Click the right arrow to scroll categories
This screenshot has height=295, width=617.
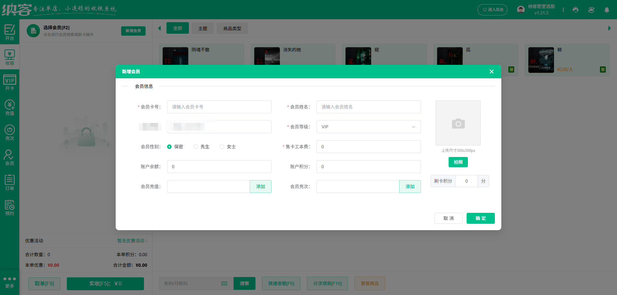pyautogui.click(x=609, y=28)
